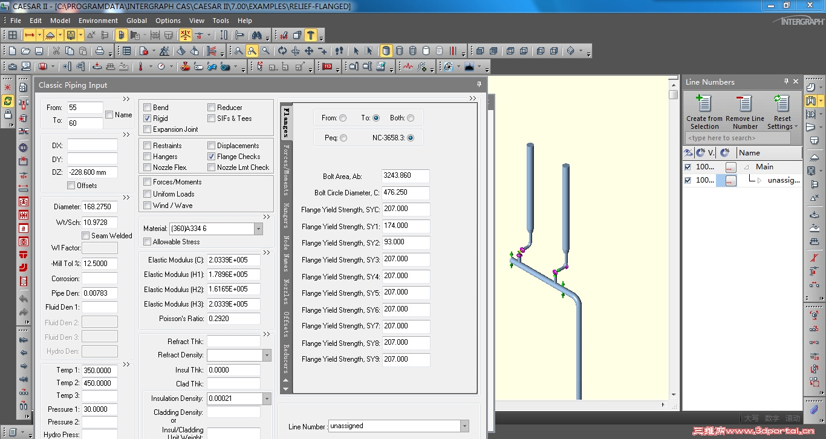Open the Insulation Density dropdown
This screenshot has height=439, width=826.
pos(267,398)
